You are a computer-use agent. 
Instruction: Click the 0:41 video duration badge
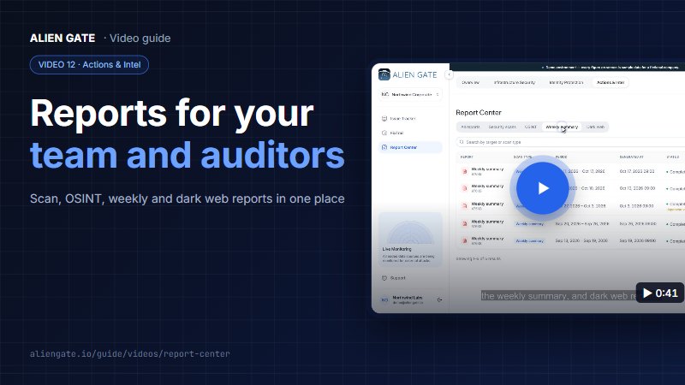click(x=660, y=293)
